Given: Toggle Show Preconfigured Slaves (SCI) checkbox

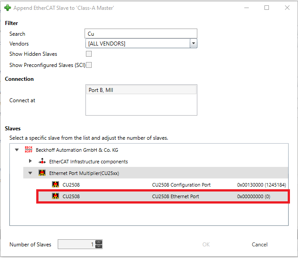Looking at the screenshot, I should point(89,65).
